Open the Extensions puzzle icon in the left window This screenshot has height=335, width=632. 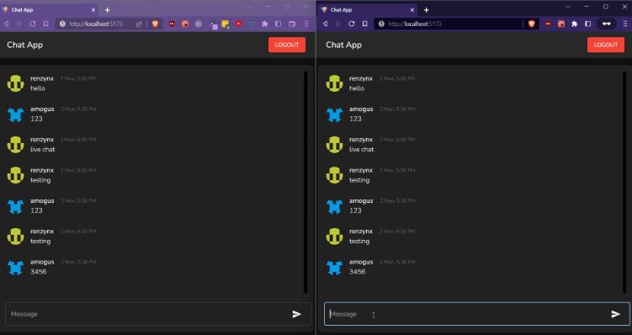tap(265, 24)
